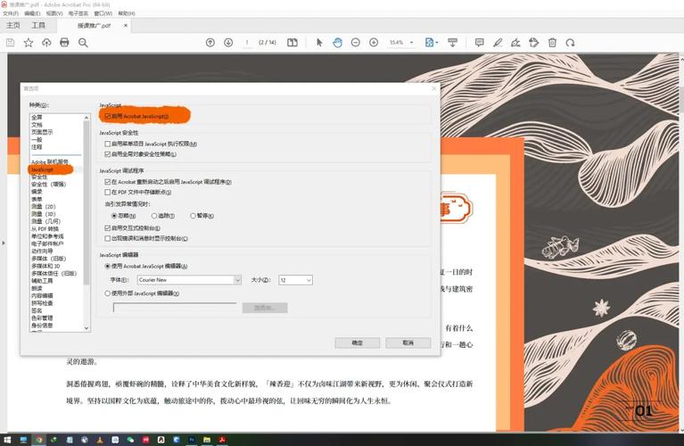Open the 编辑 menu
The width and height of the screenshot is (684, 446).
[x=32, y=13]
